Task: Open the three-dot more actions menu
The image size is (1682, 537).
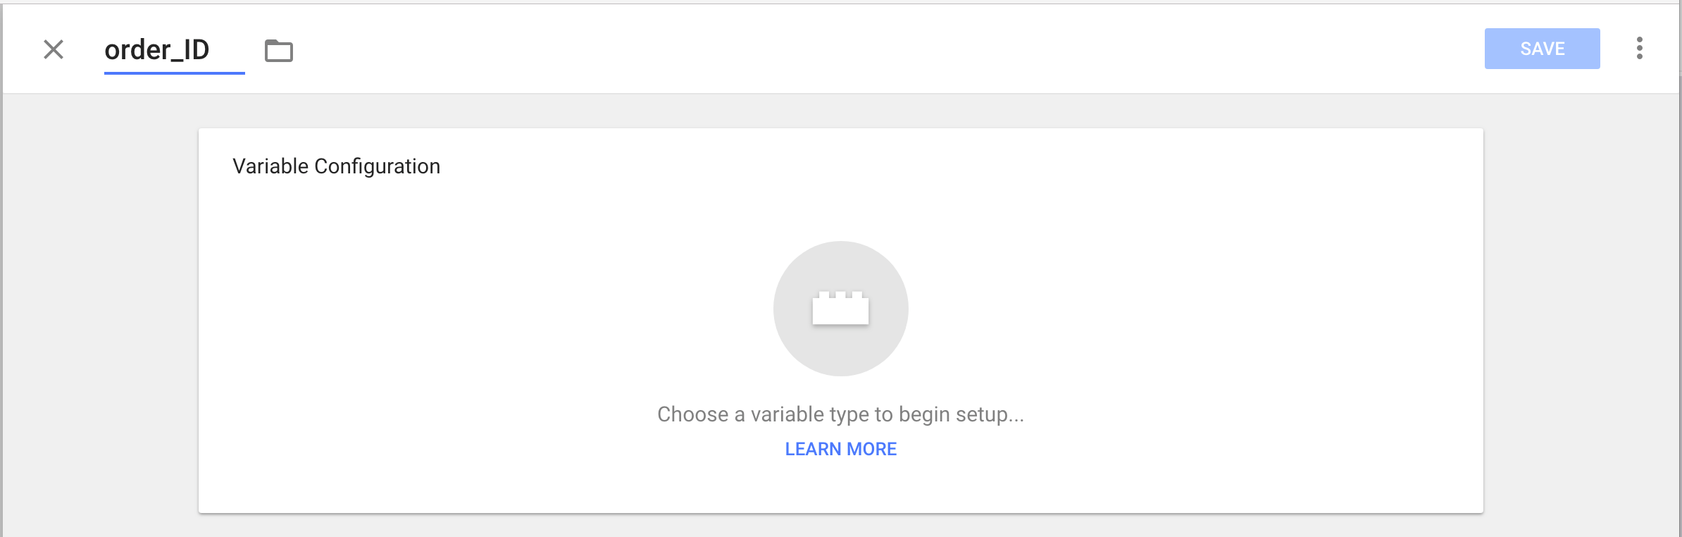Action: tap(1640, 48)
